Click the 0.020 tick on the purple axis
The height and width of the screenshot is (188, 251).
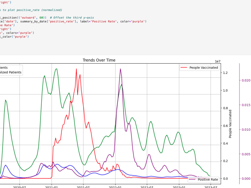pos(246,80)
